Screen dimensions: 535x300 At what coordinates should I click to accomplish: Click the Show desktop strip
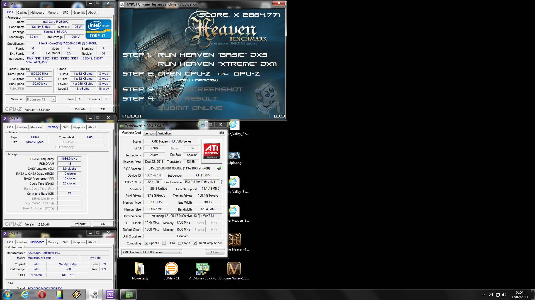coord(533,294)
